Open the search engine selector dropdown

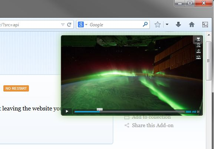[x=86, y=25]
